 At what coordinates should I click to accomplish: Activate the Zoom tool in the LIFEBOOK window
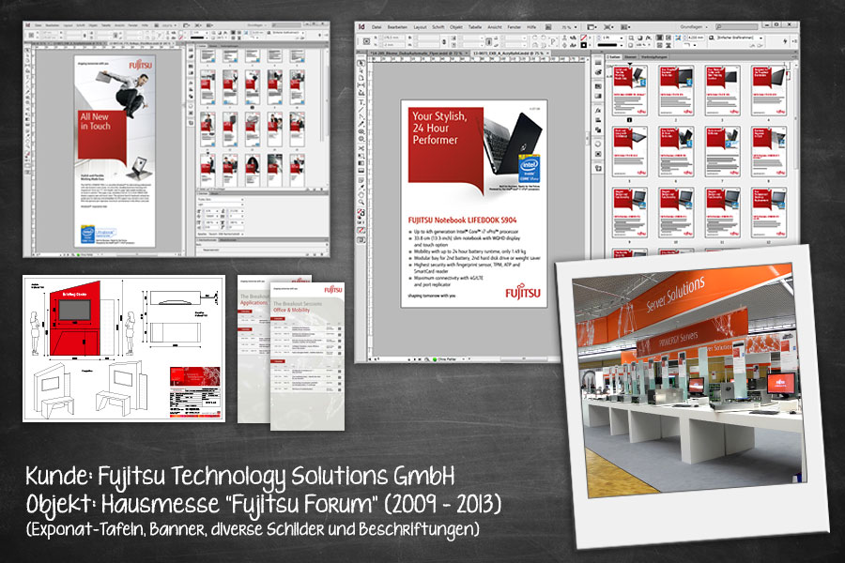point(361,202)
